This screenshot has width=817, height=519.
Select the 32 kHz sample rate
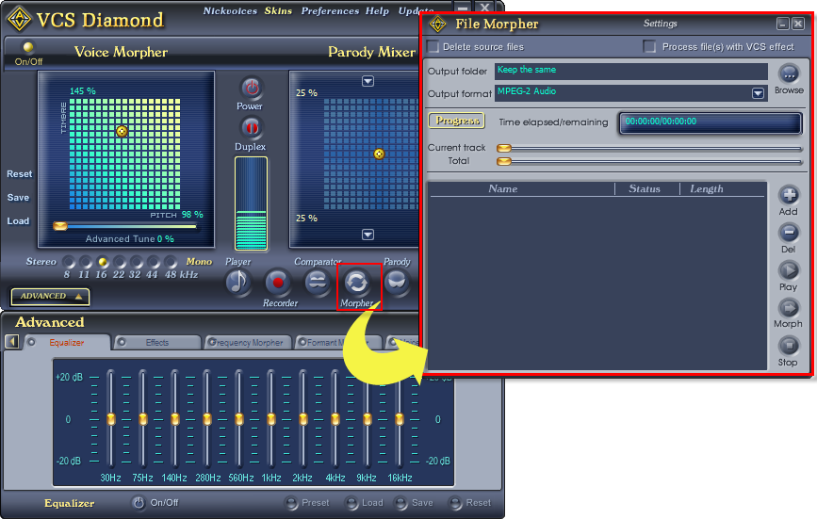point(137,261)
